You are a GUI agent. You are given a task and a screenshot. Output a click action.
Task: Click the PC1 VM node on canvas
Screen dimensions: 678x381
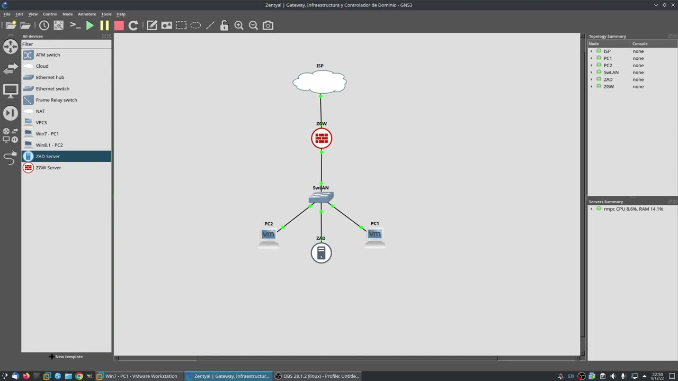pos(374,238)
